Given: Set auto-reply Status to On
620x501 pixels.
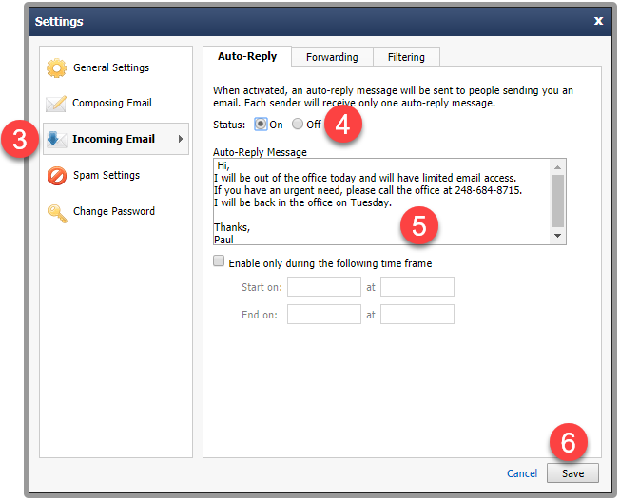Looking at the screenshot, I should pos(261,125).
